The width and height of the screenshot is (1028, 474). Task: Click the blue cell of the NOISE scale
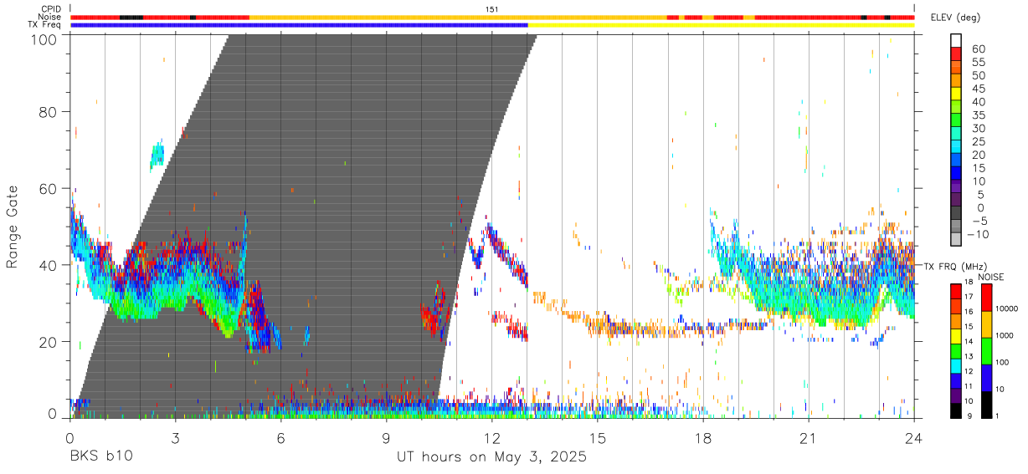point(986,378)
